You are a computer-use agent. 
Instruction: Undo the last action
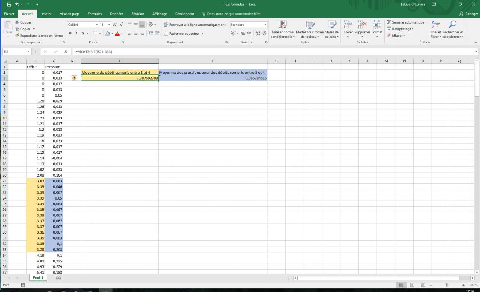[x=17, y=4]
